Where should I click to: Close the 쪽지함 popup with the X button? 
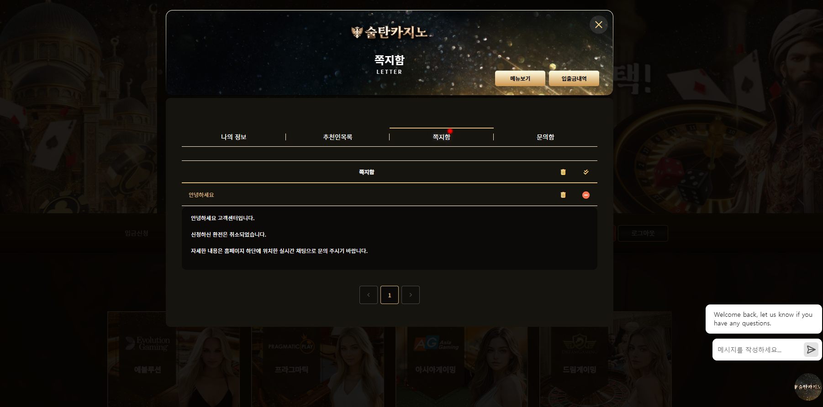[598, 25]
